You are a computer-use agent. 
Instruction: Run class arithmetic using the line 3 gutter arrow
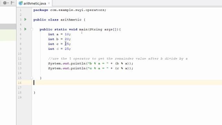[x=25, y=19]
